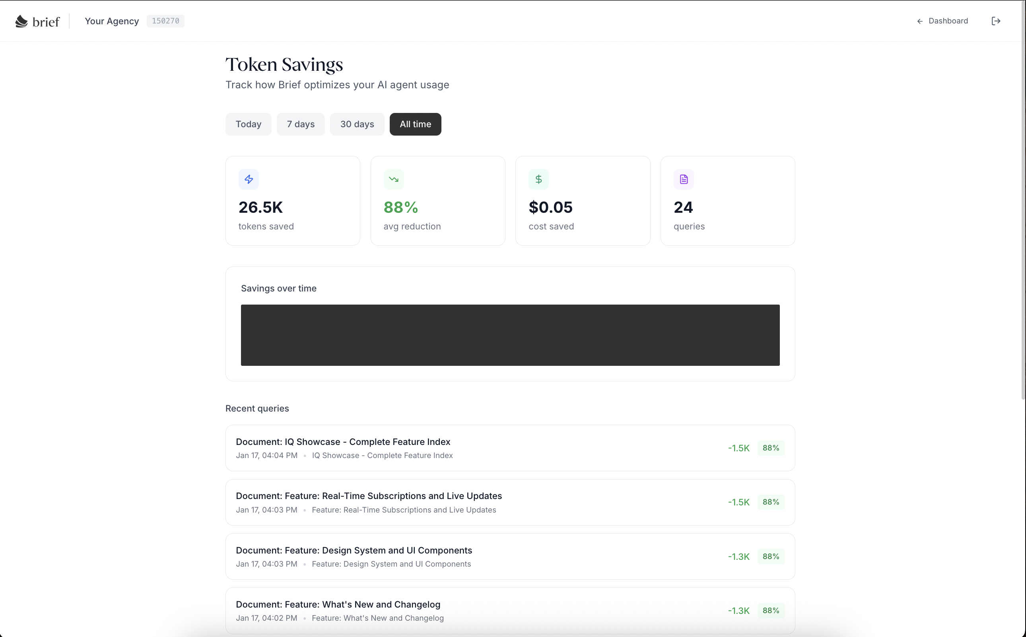The image size is (1026, 637).
Task: Click the dark Savings over time chart
Action: pyautogui.click(x=510, y=335)
